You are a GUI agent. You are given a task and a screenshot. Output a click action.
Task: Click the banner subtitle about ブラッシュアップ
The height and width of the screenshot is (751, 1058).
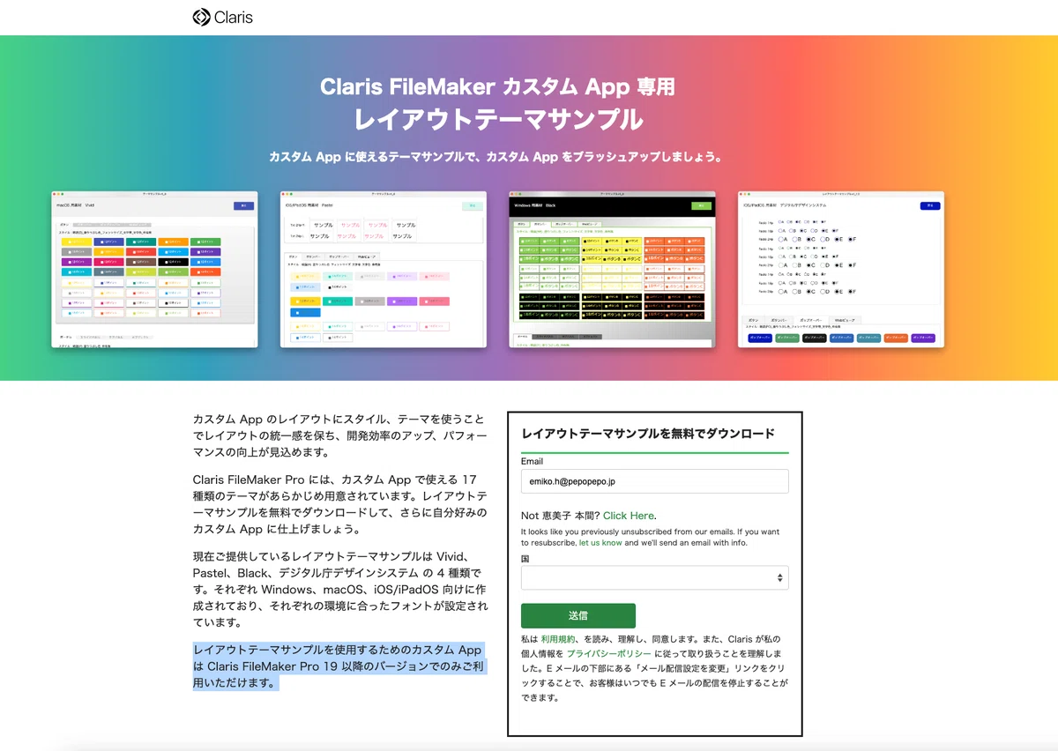[x=496, y=158]
